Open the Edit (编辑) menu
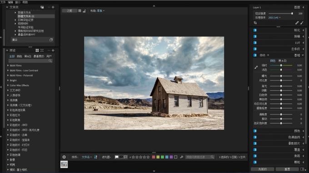This screenshot has height=173, width=309. 10,2
